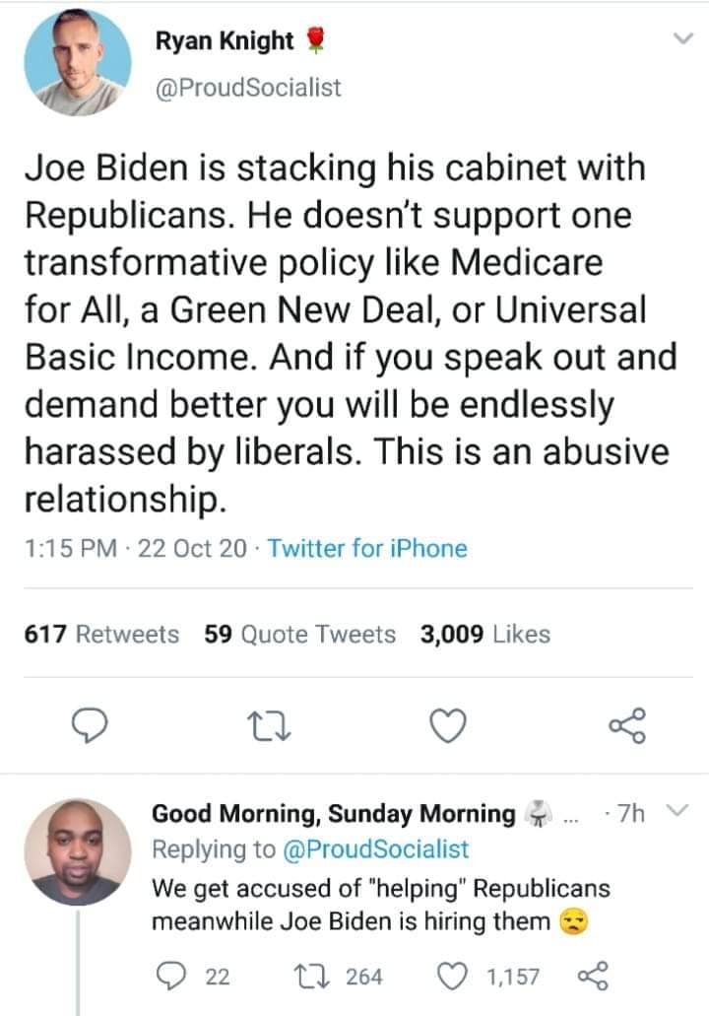This screenshot has height=1016, width=709.
Task: Show the 3,009 Likes list
Action: pos(484,635)
